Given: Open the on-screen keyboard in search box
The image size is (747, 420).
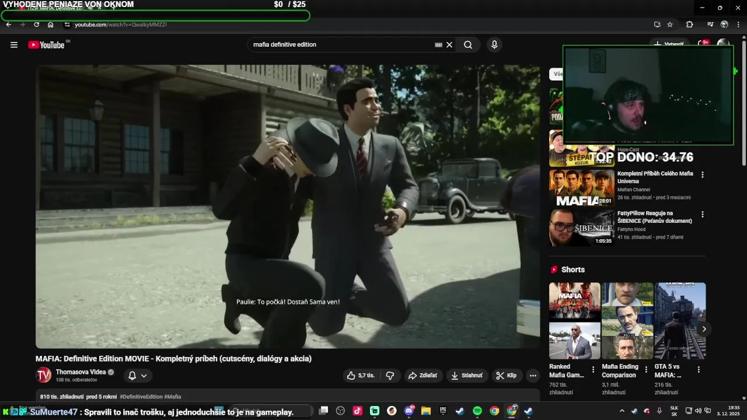Looking at the screenshot, I should 438,45.
